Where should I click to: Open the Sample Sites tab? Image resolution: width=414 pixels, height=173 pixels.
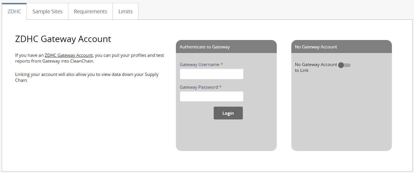pyautogui.click(x=47, y=12)
